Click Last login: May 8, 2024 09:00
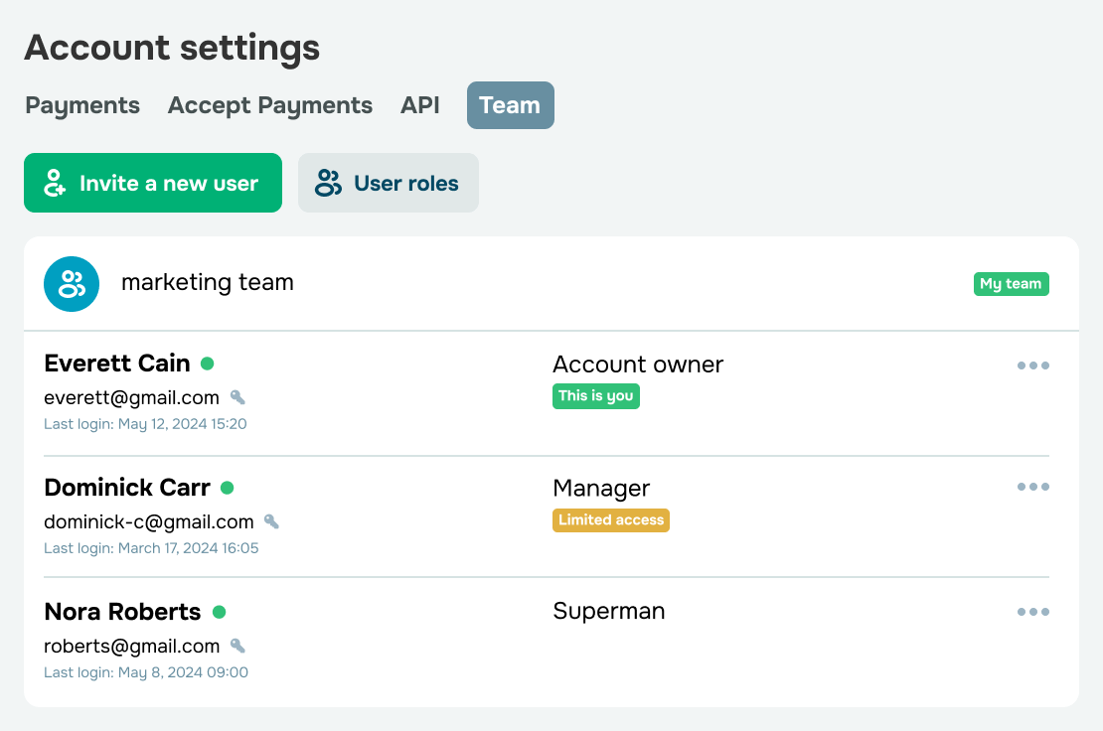 pos(146,672)
